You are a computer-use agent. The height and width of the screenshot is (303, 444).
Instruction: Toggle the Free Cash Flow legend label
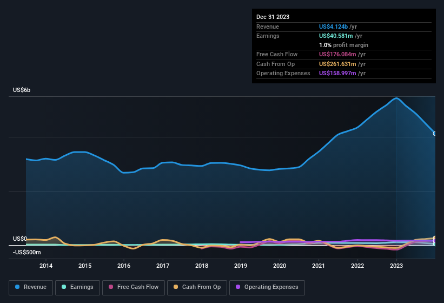point(138,287)
